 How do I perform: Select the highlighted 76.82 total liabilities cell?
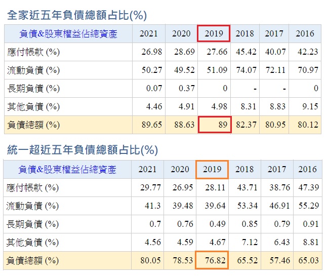point(212,260)
